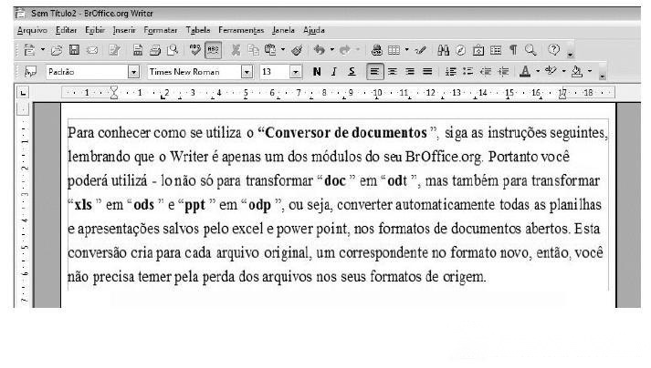Open Zoom with the magnifying glass icon
This screenshot has height=368, width=651.
pos(530,50)
